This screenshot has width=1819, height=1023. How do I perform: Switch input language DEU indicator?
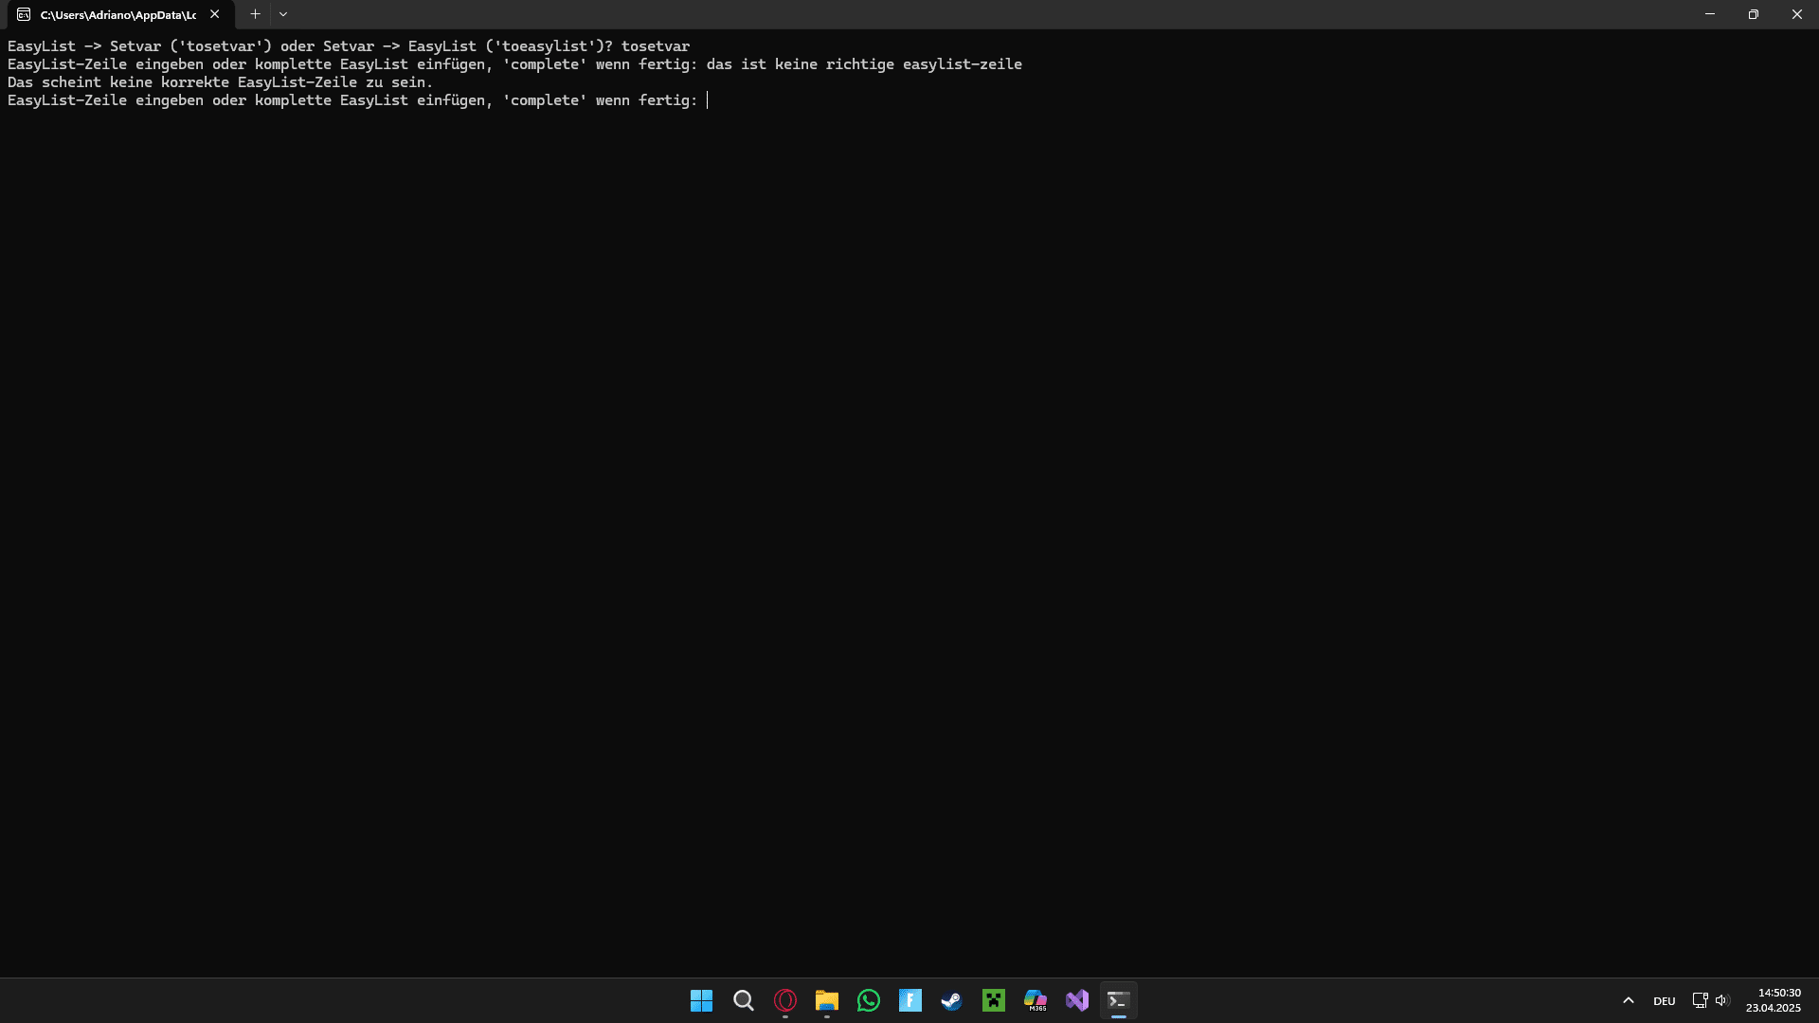point(1665,1001)
